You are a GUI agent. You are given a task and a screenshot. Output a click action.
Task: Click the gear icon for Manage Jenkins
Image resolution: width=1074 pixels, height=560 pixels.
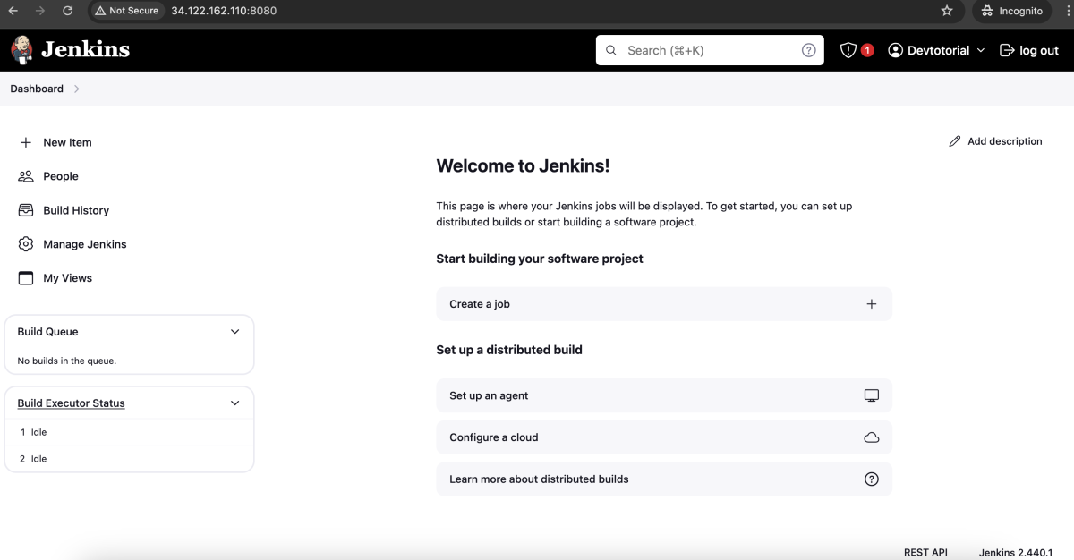26,244
